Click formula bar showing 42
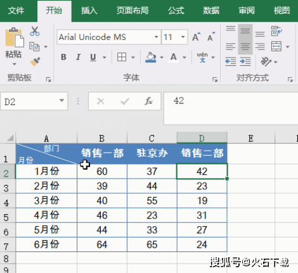The image size is (298, 273). [x=231, y=108]
